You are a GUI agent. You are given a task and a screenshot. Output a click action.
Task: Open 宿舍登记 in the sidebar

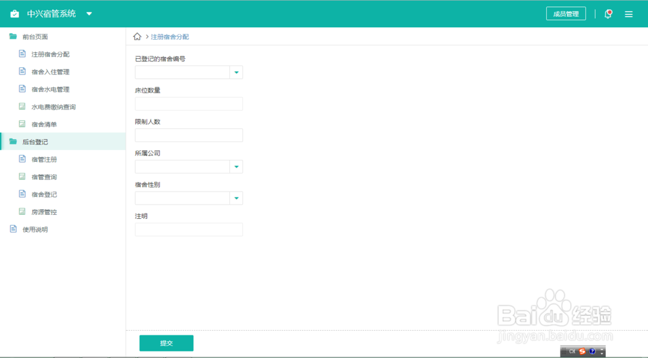44,194
